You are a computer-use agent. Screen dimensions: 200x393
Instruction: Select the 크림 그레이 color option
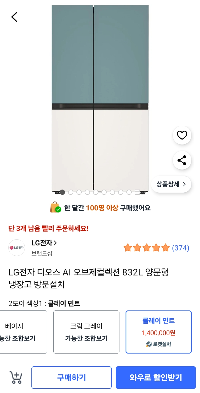pyautogui.click(x=86, y=332)
